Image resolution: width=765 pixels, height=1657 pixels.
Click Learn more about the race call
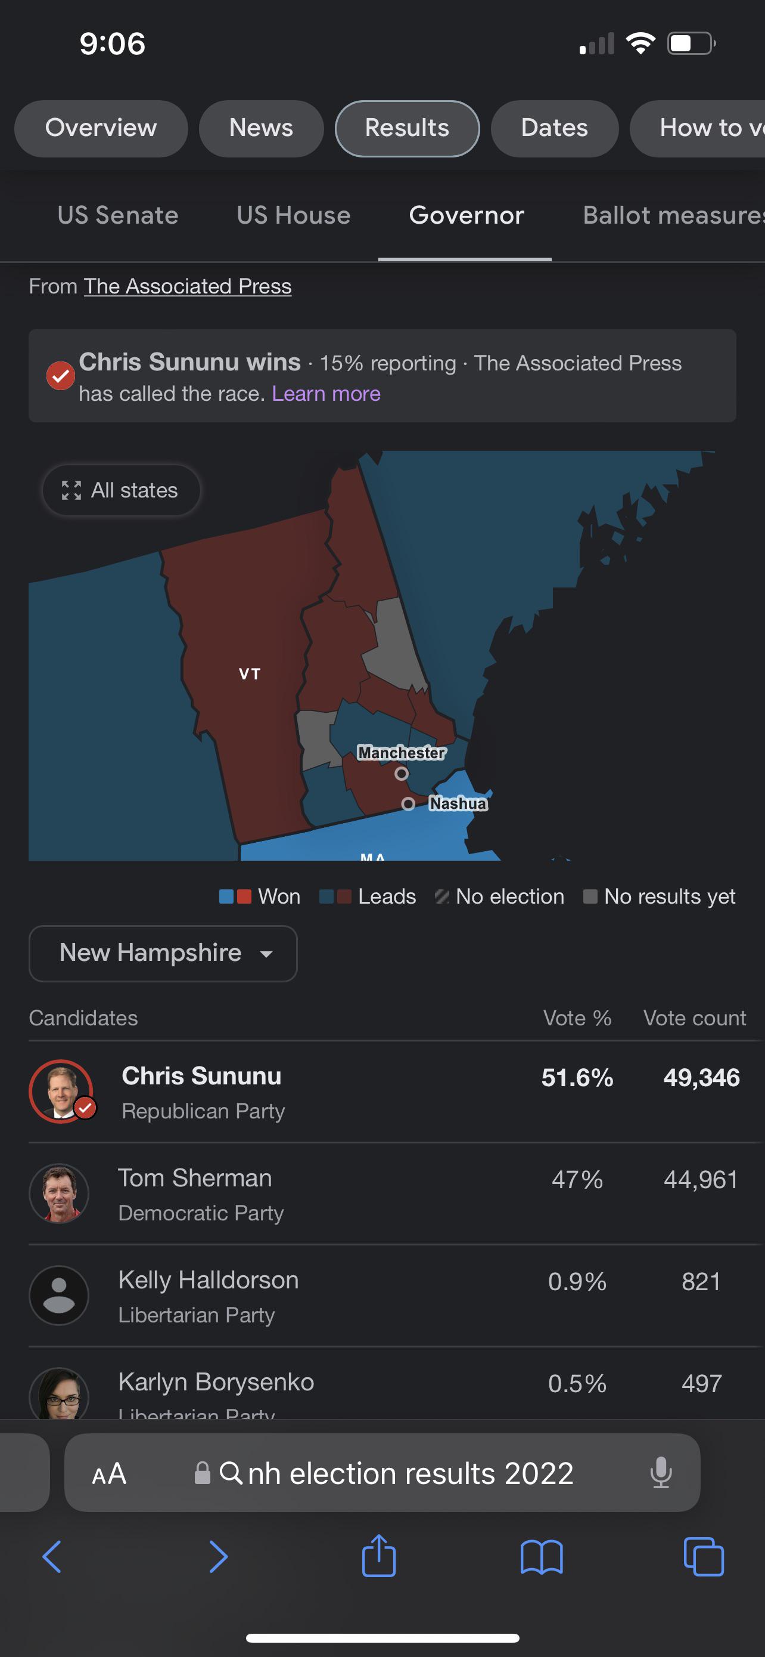326,394
